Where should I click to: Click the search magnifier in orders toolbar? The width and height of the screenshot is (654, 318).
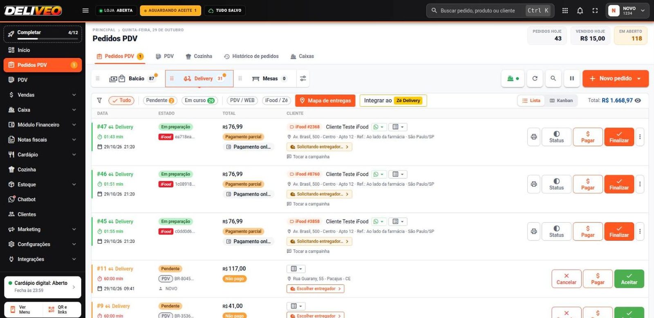click(553, 78)
